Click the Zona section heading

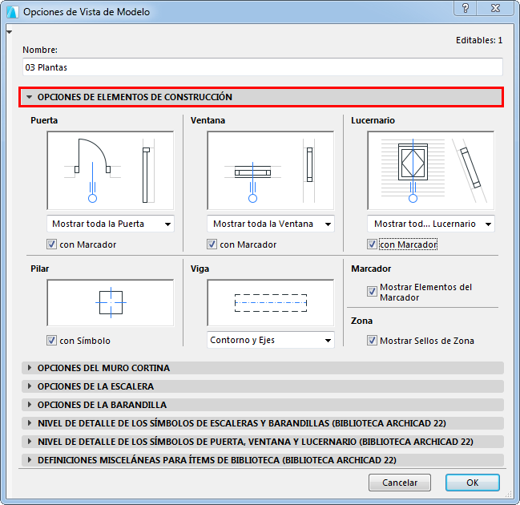pyautogui.click(x=361, y=321)
